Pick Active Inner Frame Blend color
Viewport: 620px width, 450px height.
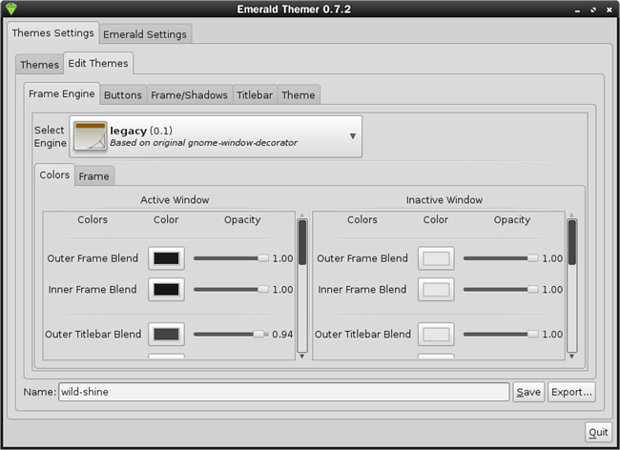166,290
